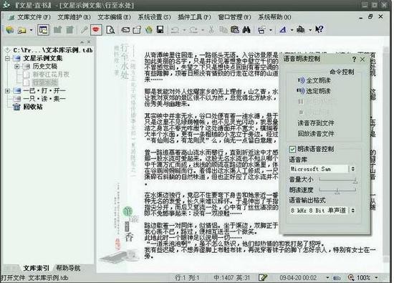Screen dimensions: 394x283
Task: Click the 读音存到文件 command
Action: (316, 123)
